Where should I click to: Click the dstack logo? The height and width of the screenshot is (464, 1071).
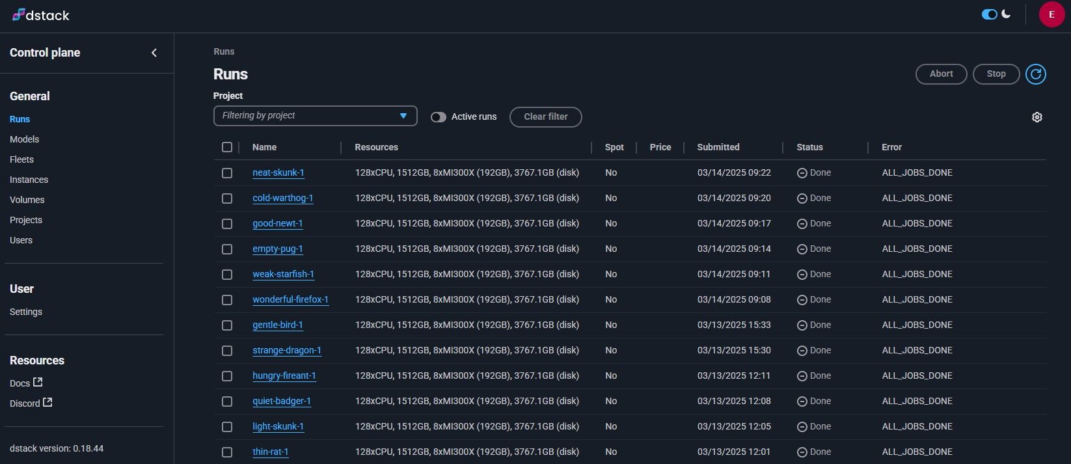40,15
